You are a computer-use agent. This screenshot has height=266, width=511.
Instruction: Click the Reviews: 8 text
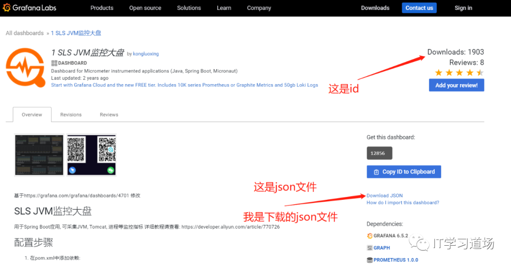tap(467, 62)
